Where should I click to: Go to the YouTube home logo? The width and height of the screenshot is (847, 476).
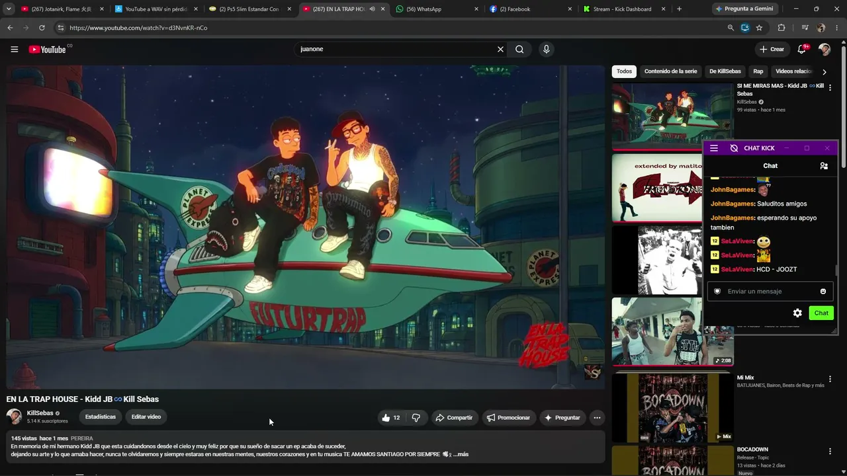(48, 50)
